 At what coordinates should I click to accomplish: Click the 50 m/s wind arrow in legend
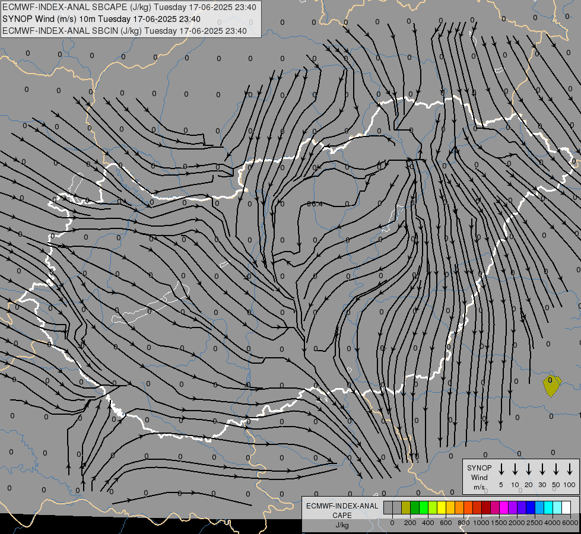tap(556, 469)
